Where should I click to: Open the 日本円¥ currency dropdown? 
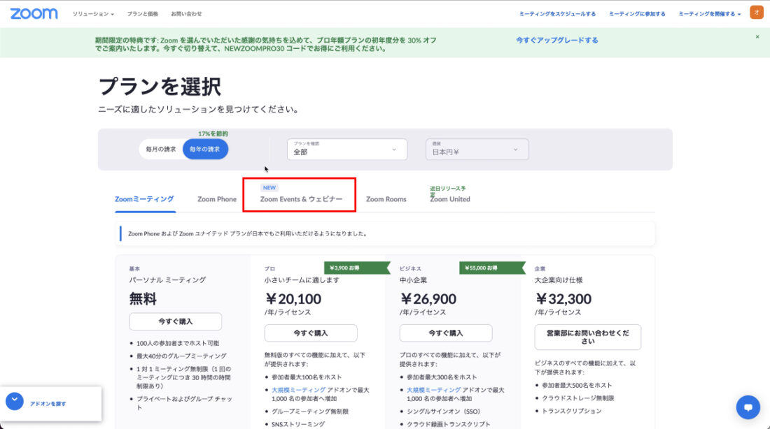click(477, 149)
